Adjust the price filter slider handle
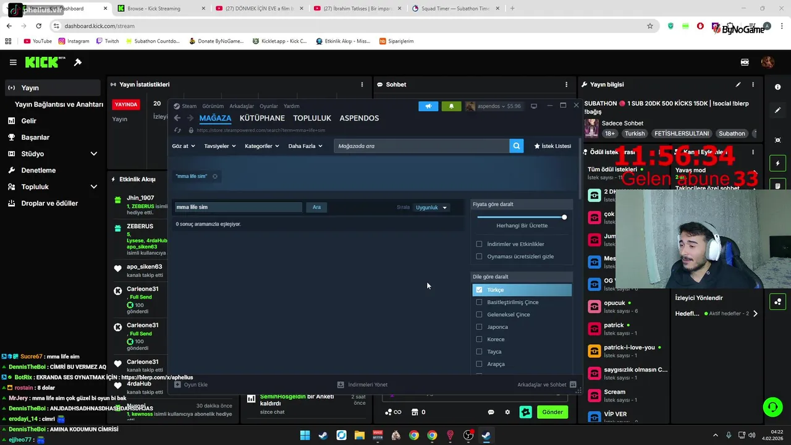This screenshot has height=445, width=791. (564, 217)
